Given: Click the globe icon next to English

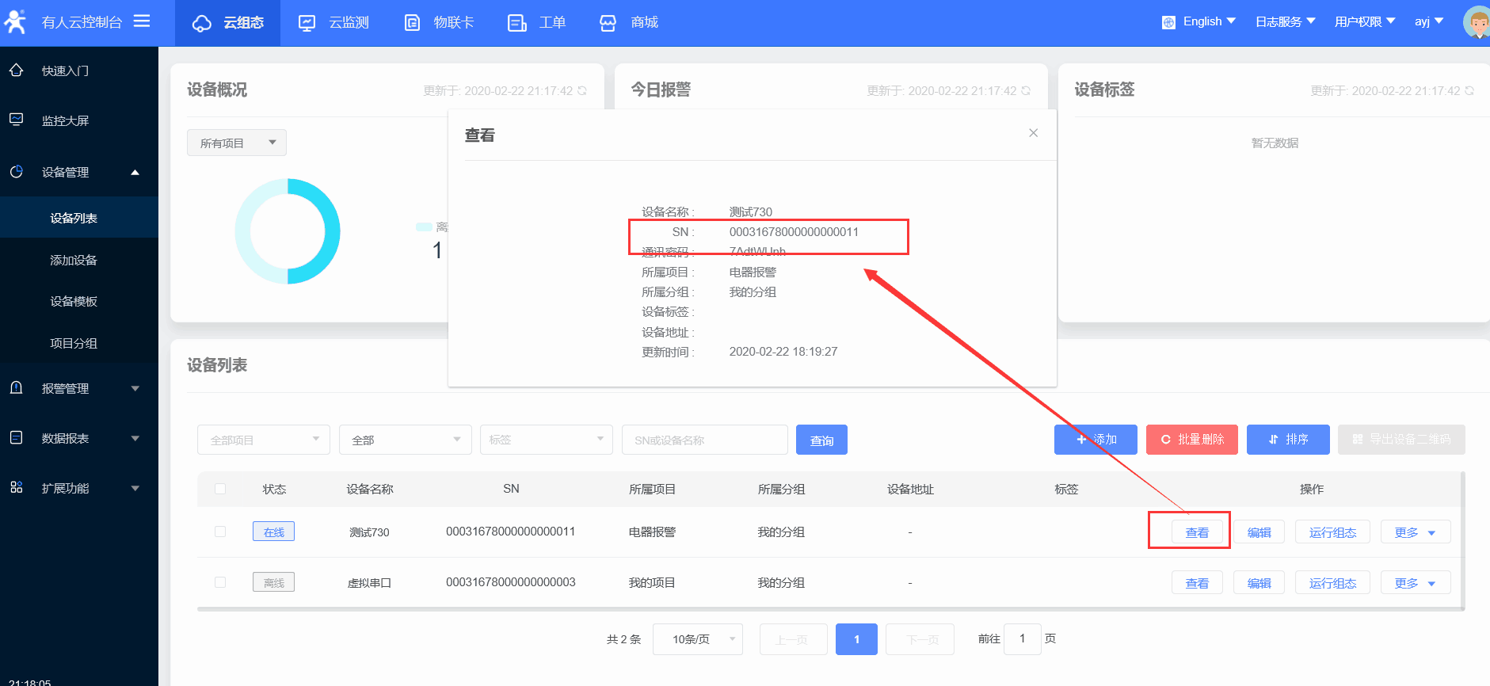Looking at the screenshot, I should click(1168, 22).
